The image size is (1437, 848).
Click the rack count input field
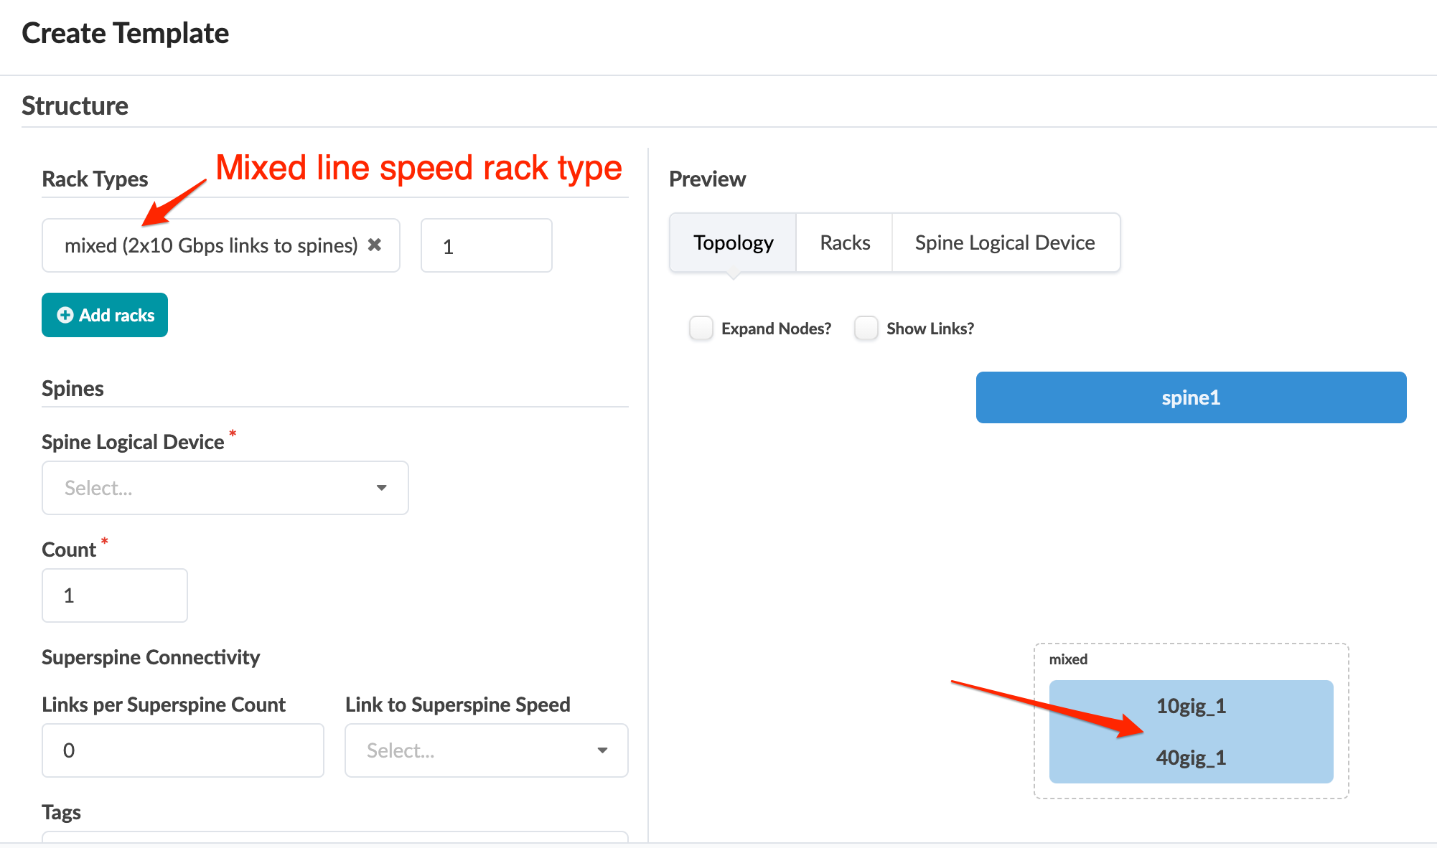tap(486, 246)
